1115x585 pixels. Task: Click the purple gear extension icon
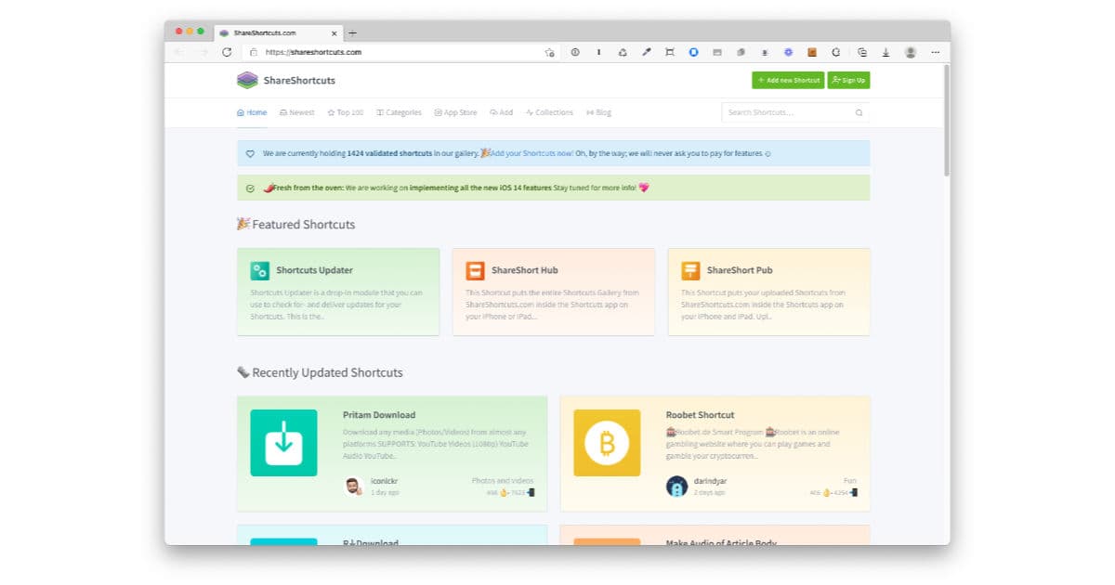point(788,52)
